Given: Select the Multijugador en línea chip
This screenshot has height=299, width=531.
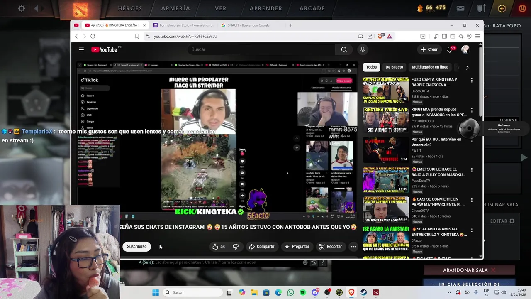Looking at the screenshot, I should (x=430, y=67).
